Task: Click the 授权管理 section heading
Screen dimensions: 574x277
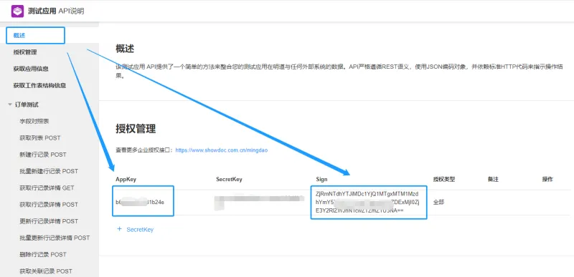Action: tap(136, 128)
